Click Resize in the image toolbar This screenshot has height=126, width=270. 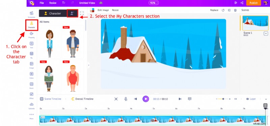pyautogui.click(x=115, y=10)
